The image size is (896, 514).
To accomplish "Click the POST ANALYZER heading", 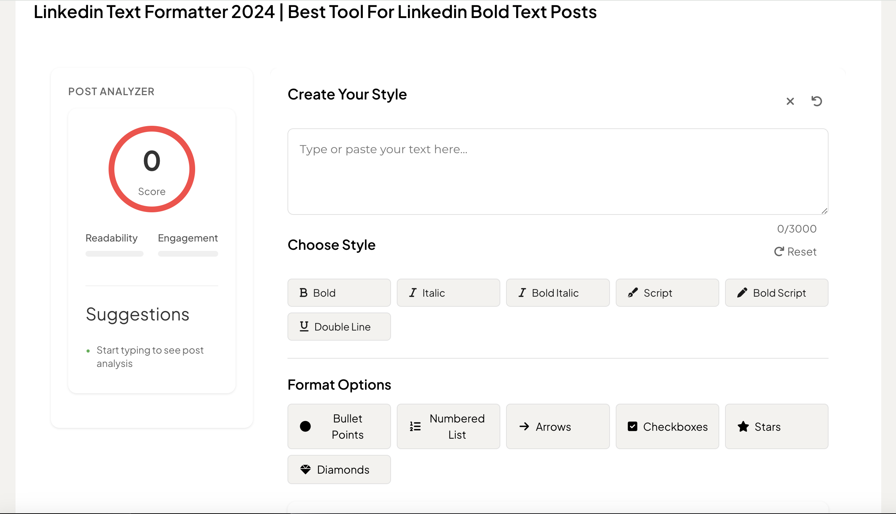I will pos(111,92).
